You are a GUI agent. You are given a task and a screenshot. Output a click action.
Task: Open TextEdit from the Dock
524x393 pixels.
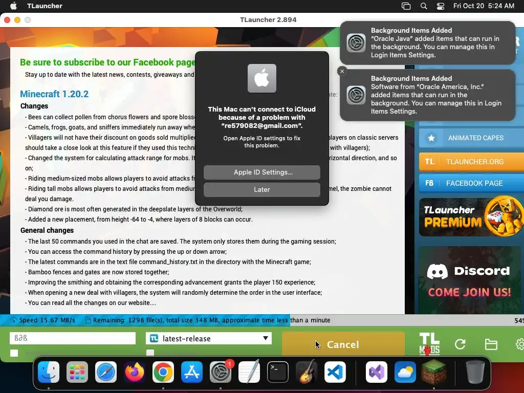tap(249, 372)
